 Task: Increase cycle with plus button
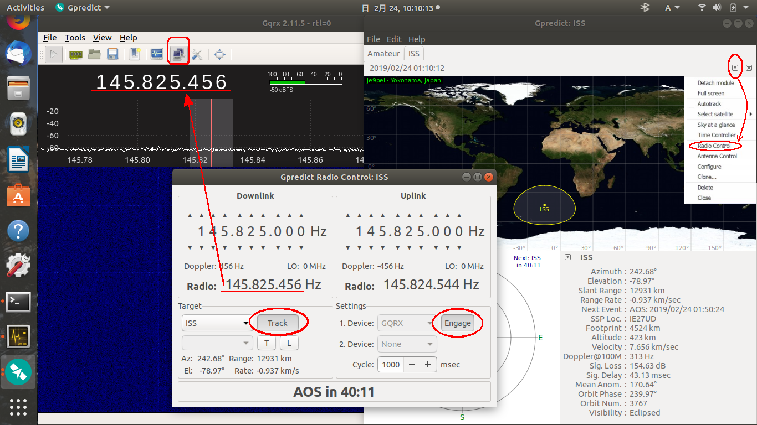click(x=428, y=365)
